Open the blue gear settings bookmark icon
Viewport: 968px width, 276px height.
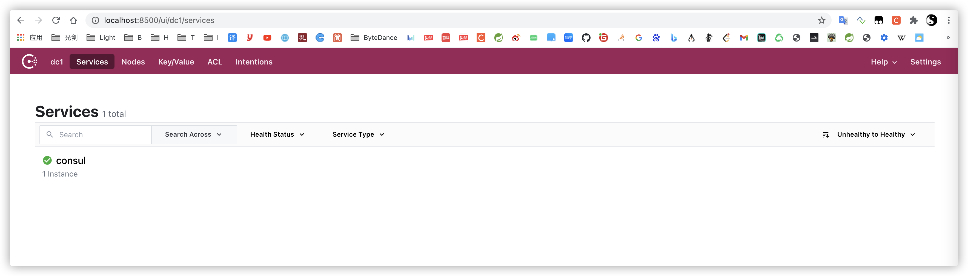[884, 37]
